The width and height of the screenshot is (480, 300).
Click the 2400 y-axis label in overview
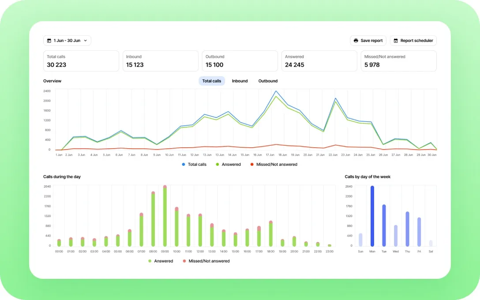[x=47, y=91]
